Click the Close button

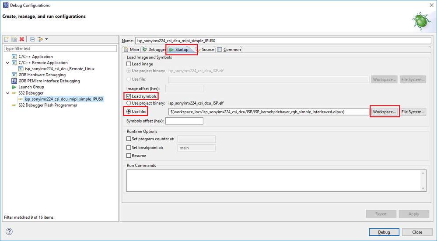point(417,232)
